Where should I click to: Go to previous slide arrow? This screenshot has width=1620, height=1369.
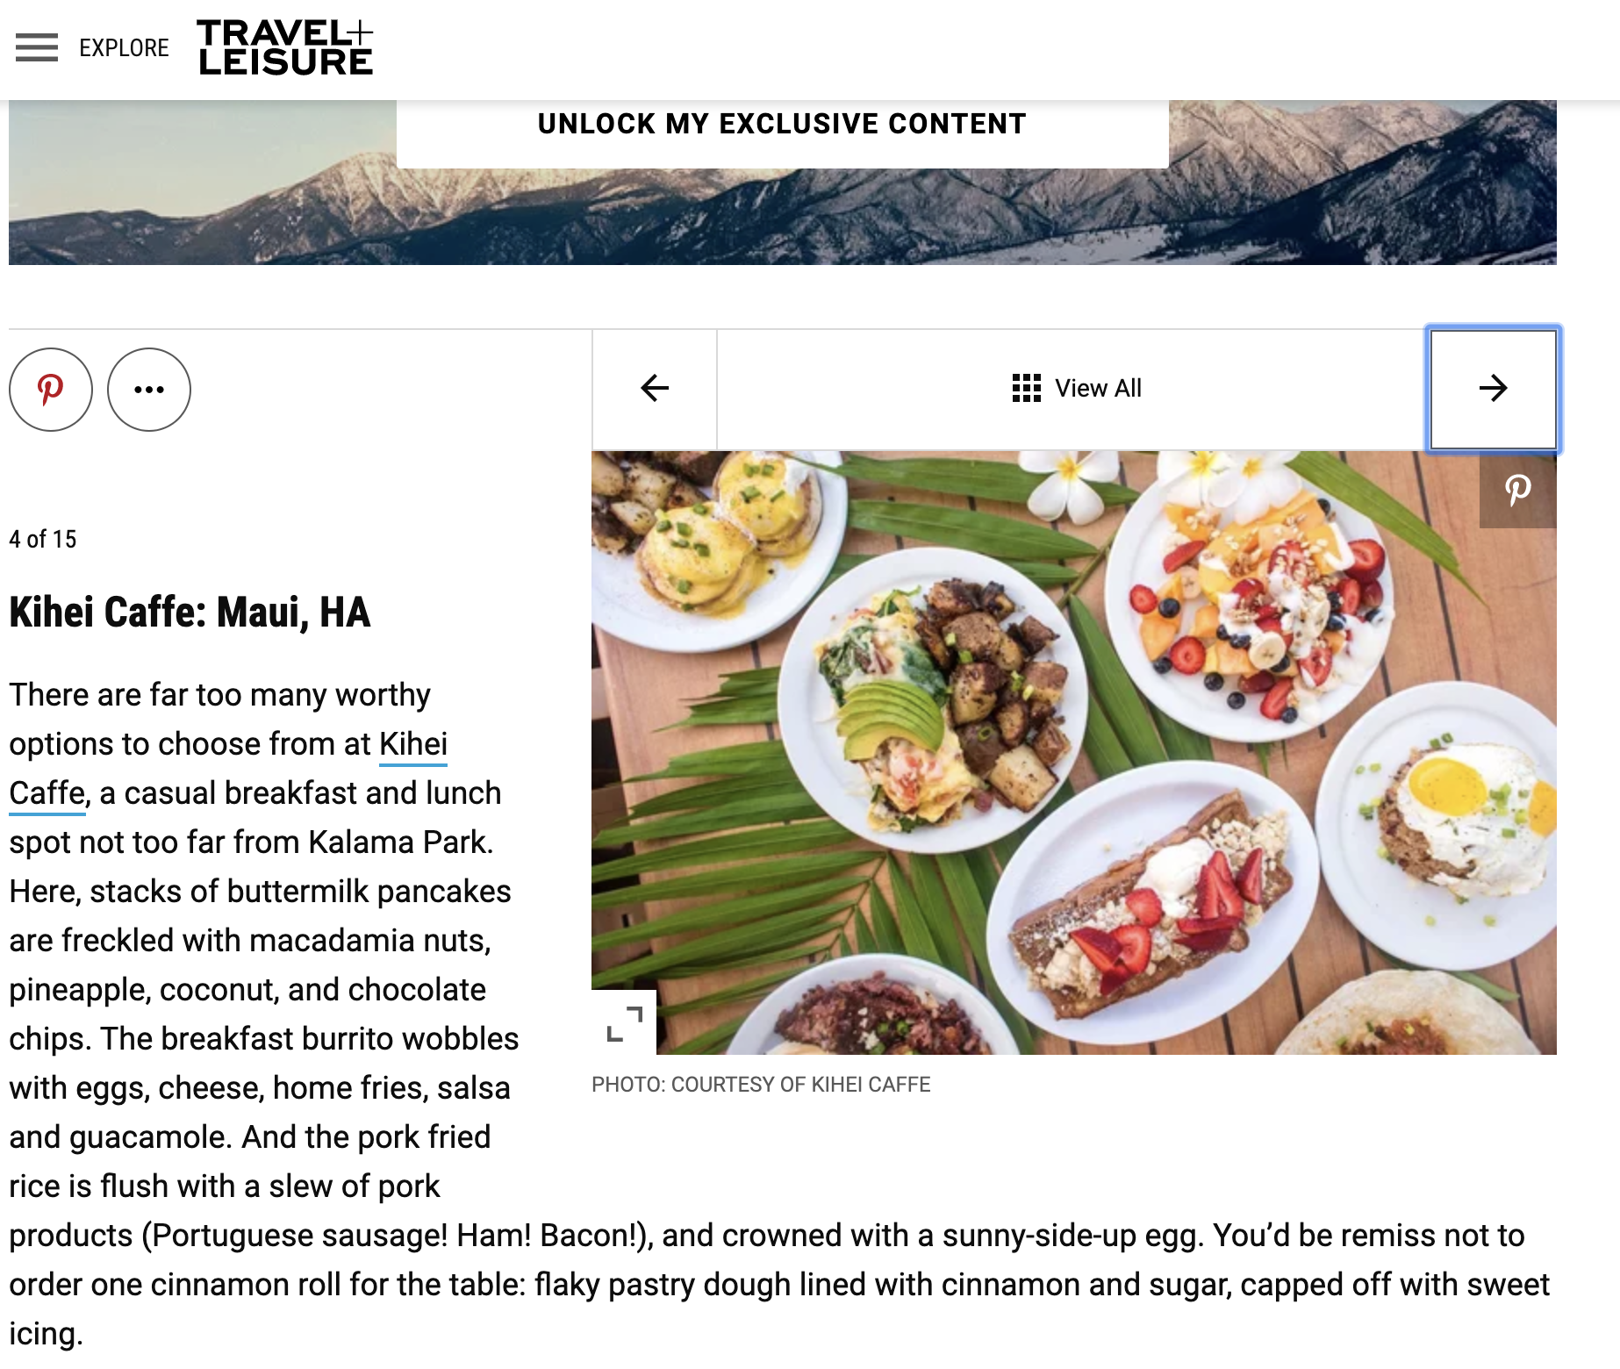tap(655, 389)
